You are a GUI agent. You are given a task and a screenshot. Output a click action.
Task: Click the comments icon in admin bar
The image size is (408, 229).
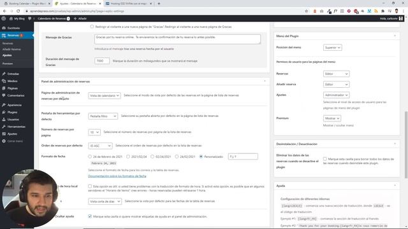coord(30,18)
